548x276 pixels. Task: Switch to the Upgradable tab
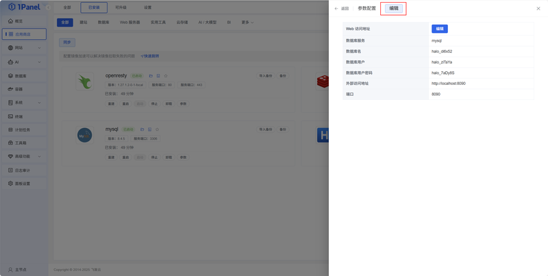[x=121, y=8]
